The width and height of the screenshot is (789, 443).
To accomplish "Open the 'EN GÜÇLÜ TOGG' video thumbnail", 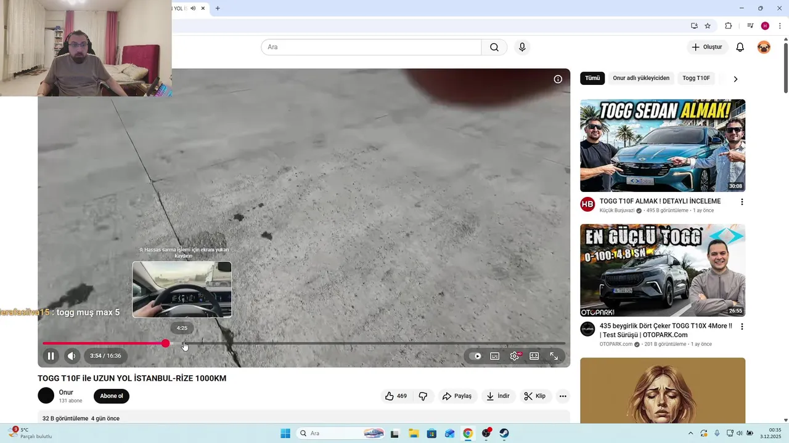I will pos(663,270).
